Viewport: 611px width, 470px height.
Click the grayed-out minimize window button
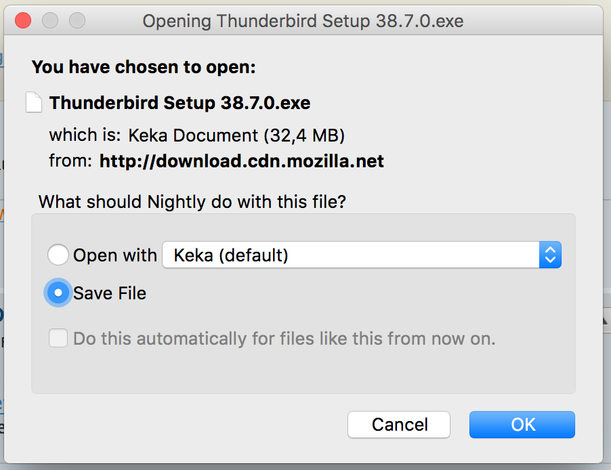(x=50, y=20)
